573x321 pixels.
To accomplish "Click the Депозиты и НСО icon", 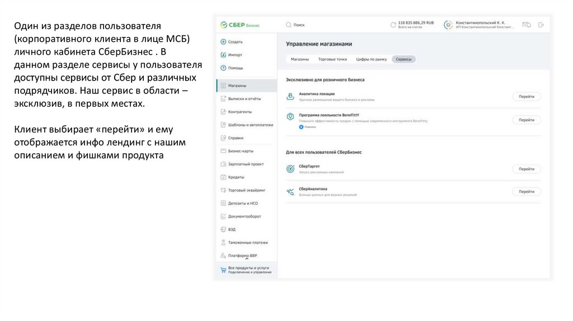I will 223,204.
